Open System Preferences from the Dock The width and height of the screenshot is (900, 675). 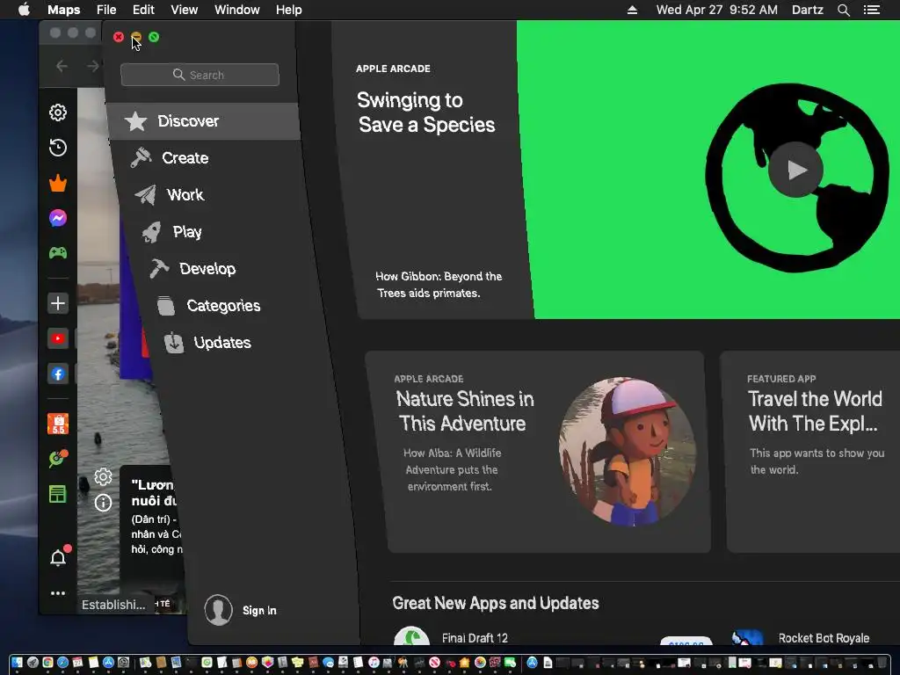coord(123,663)
